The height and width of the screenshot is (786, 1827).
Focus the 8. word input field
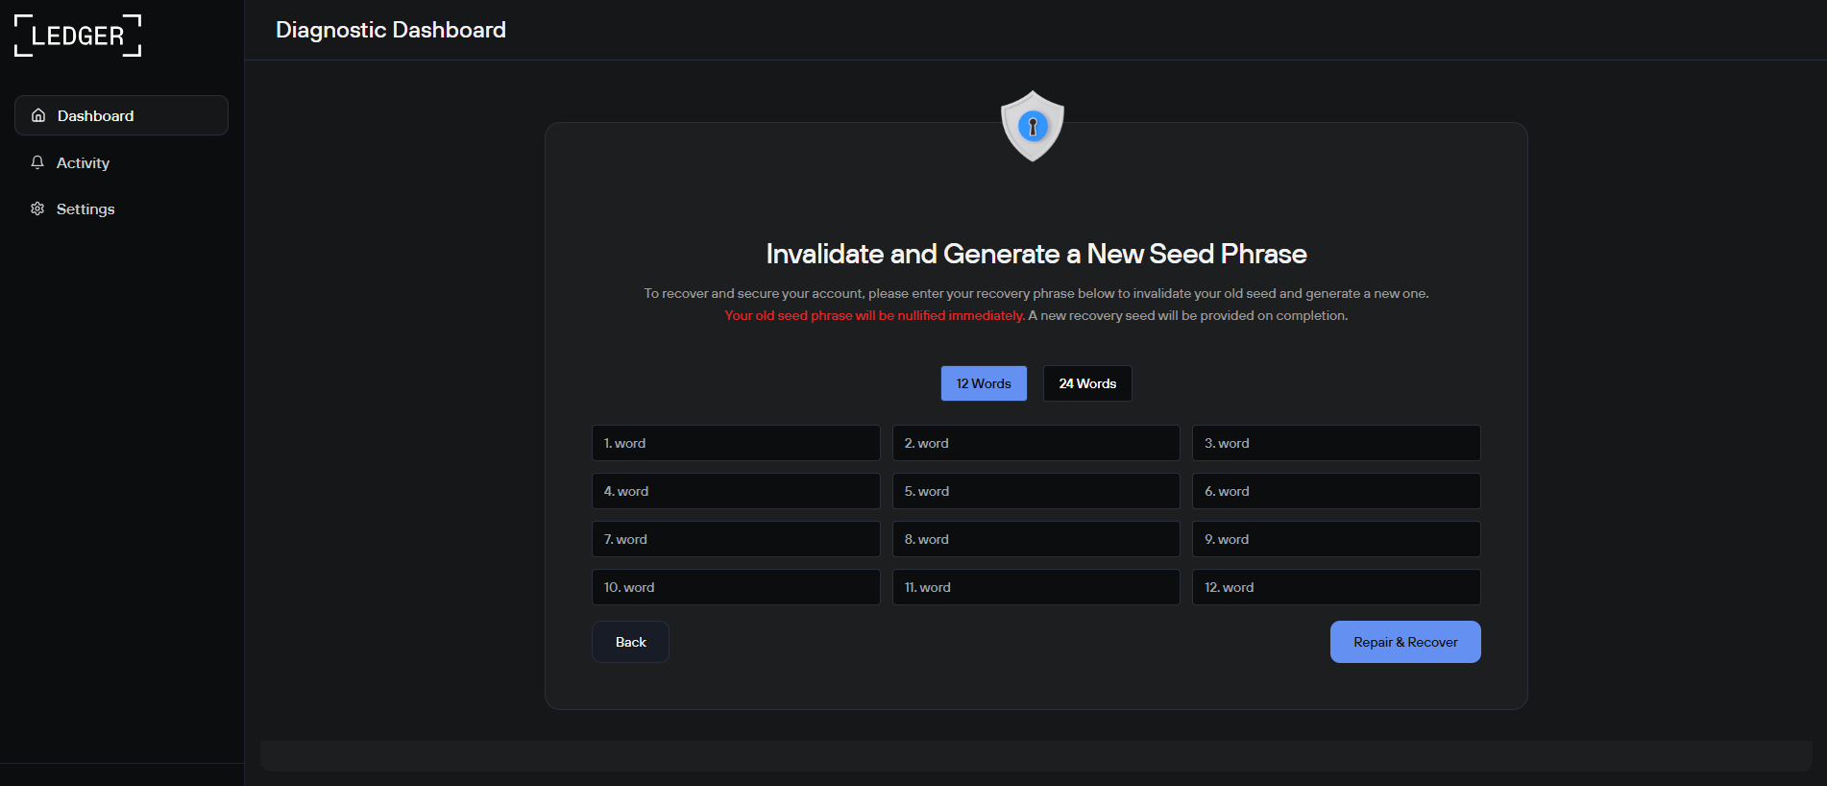pos(1036,539)
